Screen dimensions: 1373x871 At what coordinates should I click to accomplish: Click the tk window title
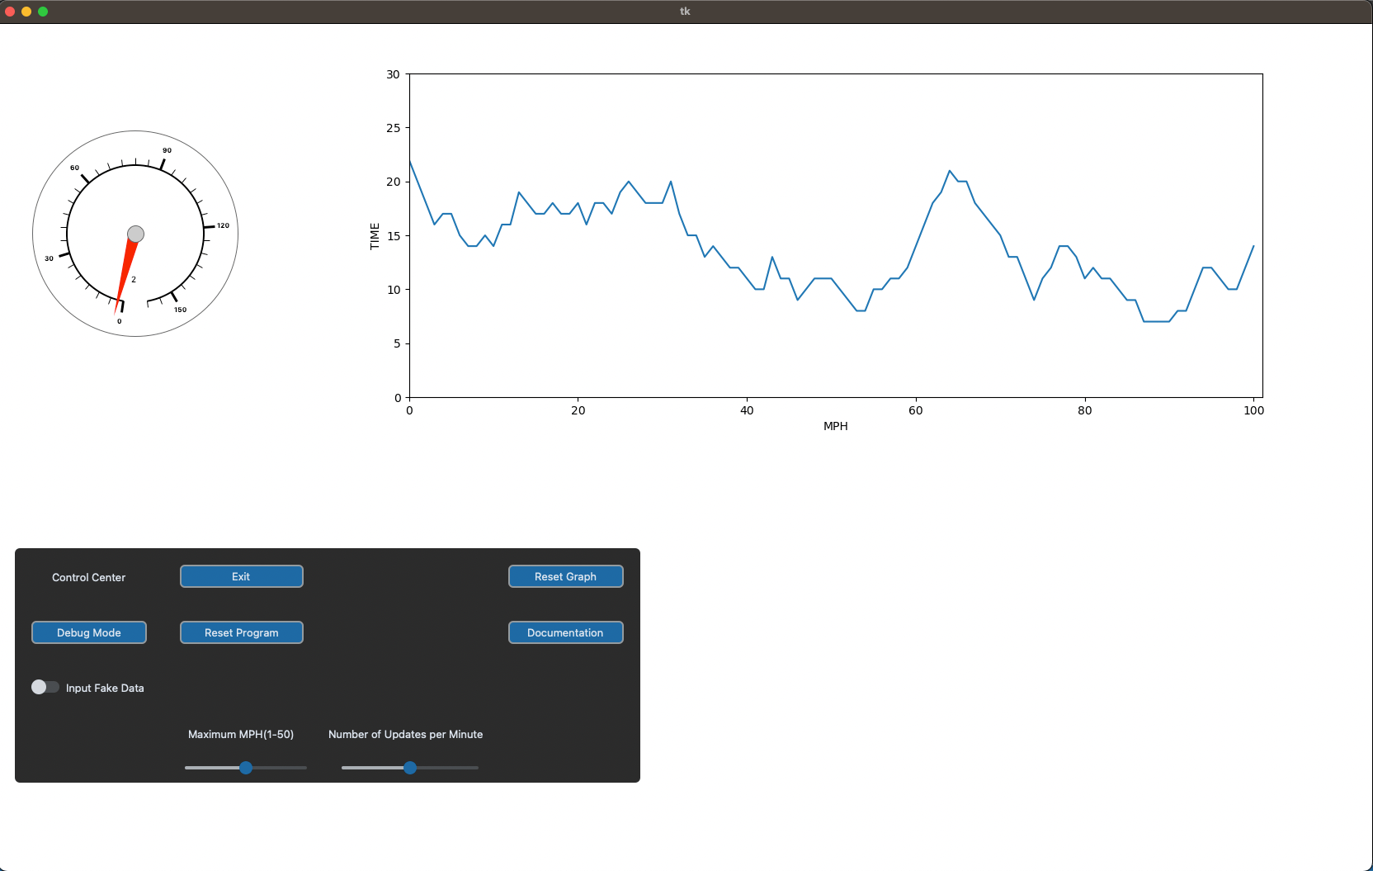685,11
